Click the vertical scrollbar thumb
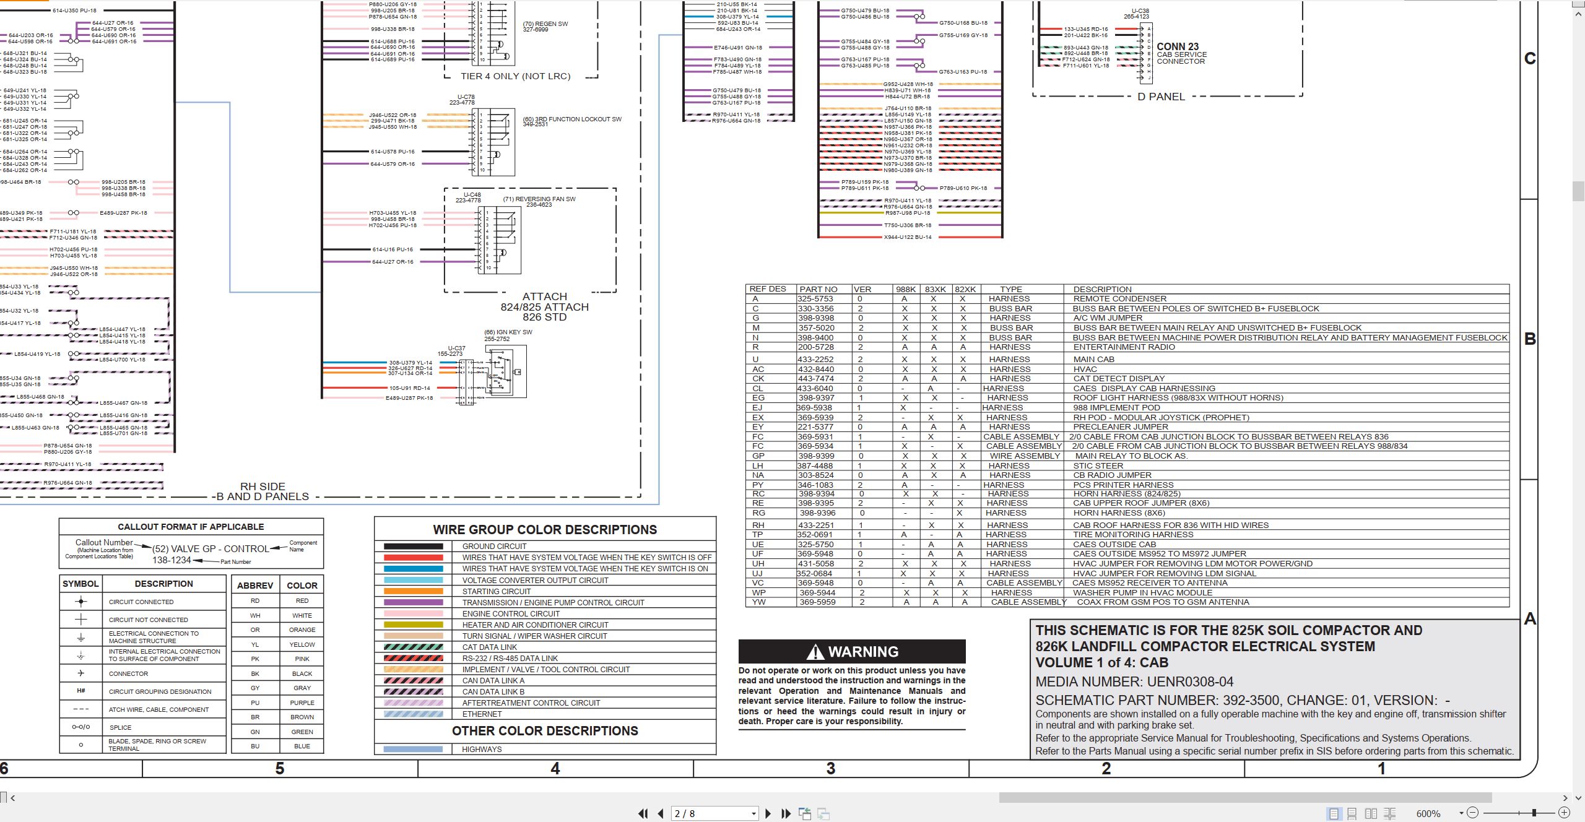The image size is (1585, 822). [1578, 191]
